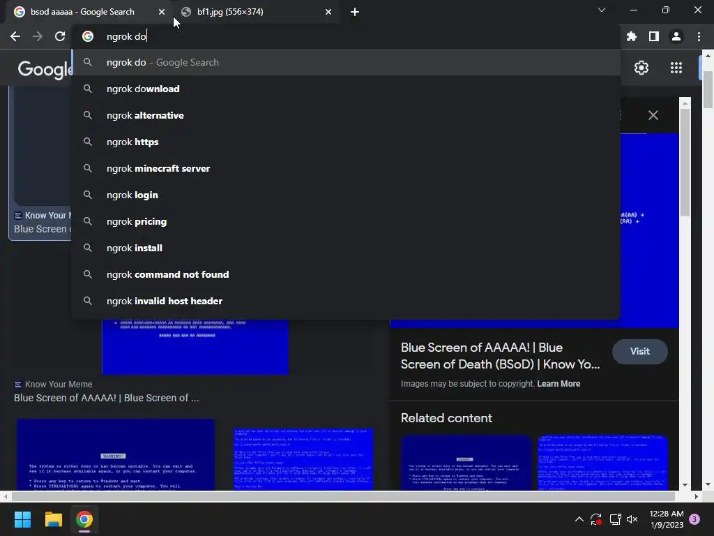Pick the 'ngrok minecraft server' suggestion

(x=346, y=168)
